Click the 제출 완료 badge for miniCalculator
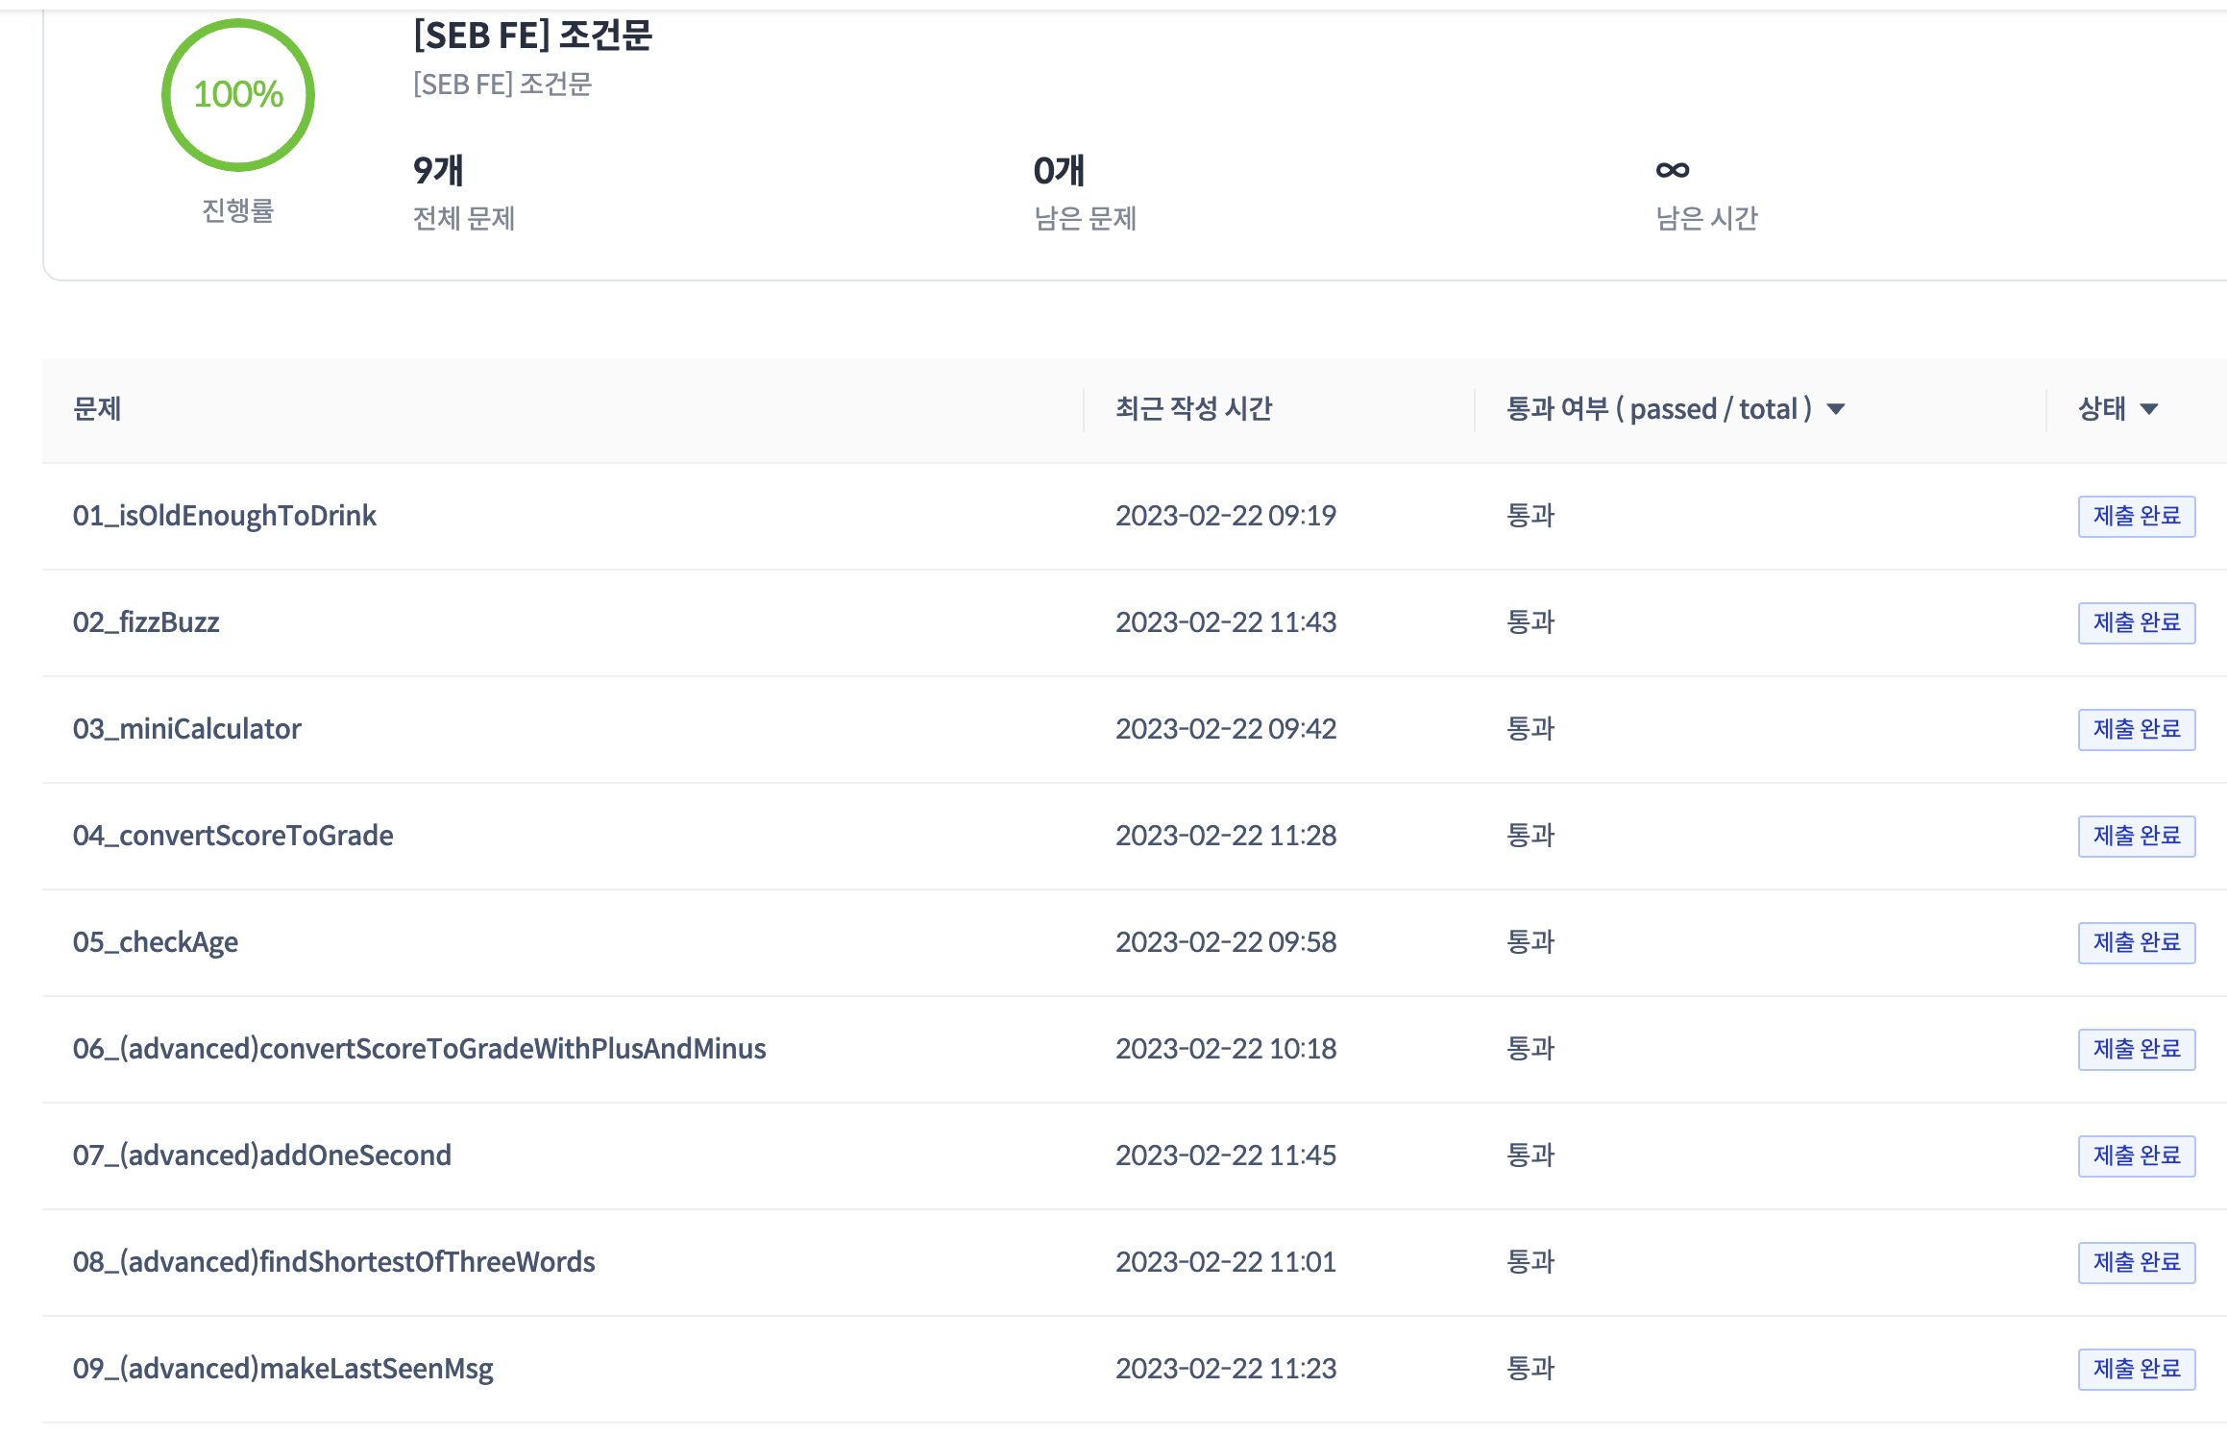The image size is (2227, 1435). pos(2136,730)
